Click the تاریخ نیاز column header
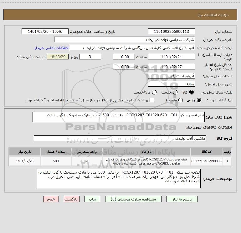This screenshot has width=241, height=233. (25, 152)
